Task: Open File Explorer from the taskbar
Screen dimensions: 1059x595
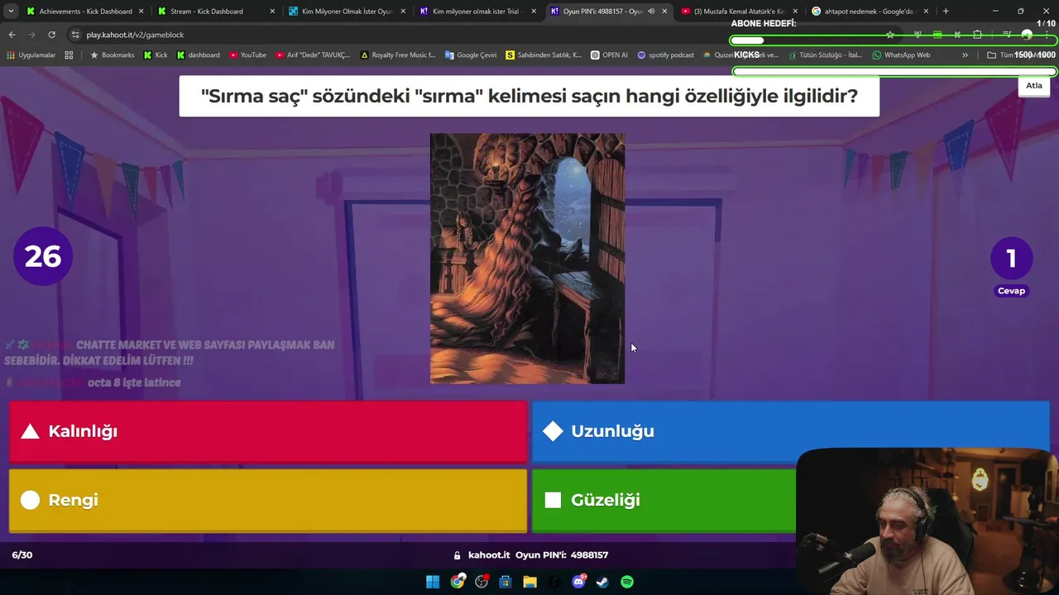Action: coord(529,582)
